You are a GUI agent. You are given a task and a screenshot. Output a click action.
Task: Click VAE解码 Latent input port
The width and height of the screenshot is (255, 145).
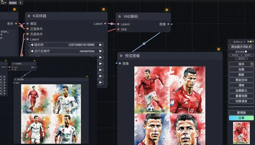point(118,24)
